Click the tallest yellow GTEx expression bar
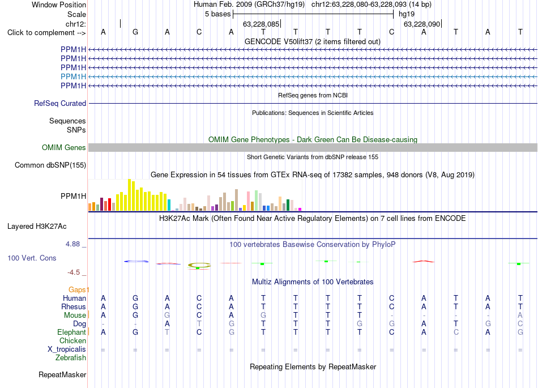This screenshot has width=538, height=388. click(129, 195)
